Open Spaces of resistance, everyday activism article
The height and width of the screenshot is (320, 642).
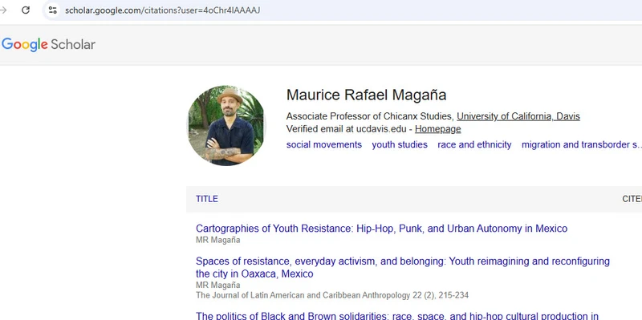coord(403,267)
